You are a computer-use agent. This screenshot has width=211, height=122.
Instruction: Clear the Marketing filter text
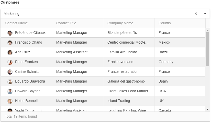tap(196, 14)
